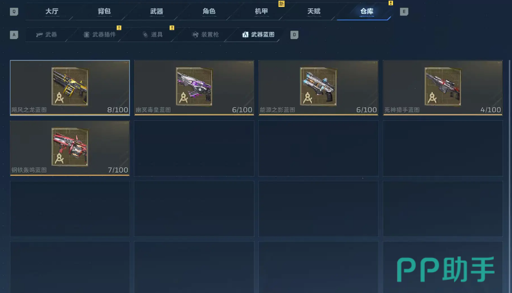Go to the 角色 tab
The image size is (512, 293).
(x=209, y=11)
